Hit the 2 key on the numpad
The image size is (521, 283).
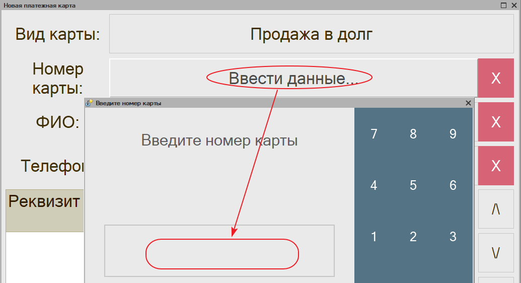(x=413, y=237)
